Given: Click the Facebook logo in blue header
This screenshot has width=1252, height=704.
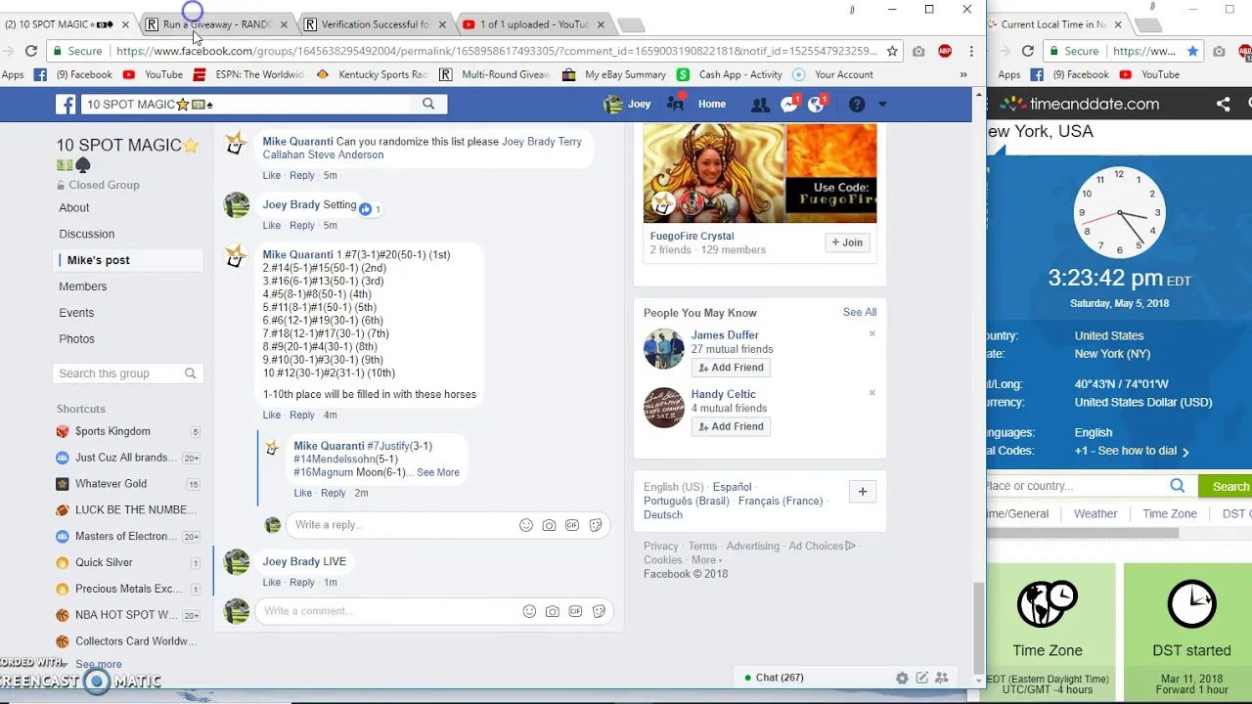Looking at the screenshot, I should tap(66, 104).
